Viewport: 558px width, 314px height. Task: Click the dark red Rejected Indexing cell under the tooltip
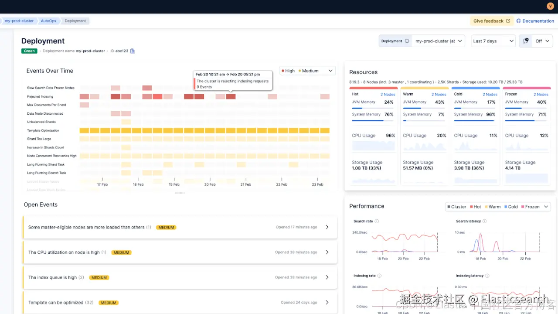pos(231,96)
